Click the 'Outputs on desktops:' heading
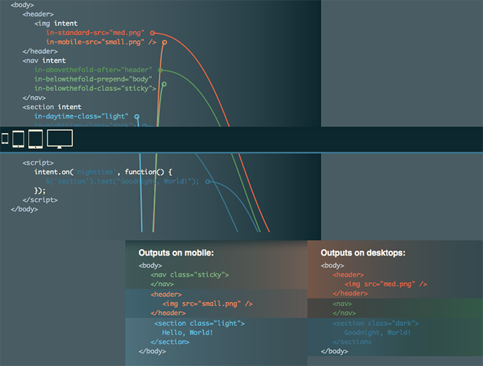 coord(363,253)
